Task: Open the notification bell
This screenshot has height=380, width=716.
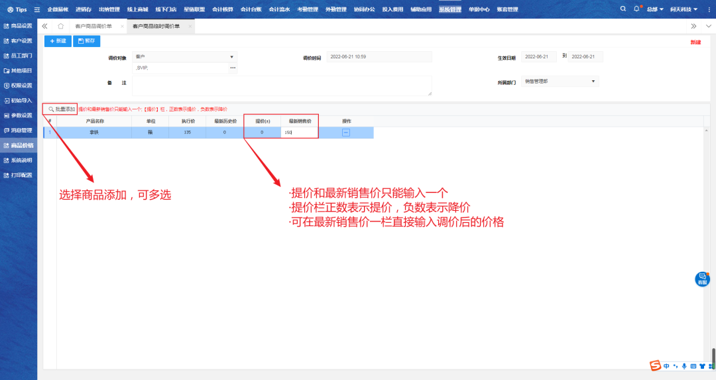Action: [x=636, y=9]
